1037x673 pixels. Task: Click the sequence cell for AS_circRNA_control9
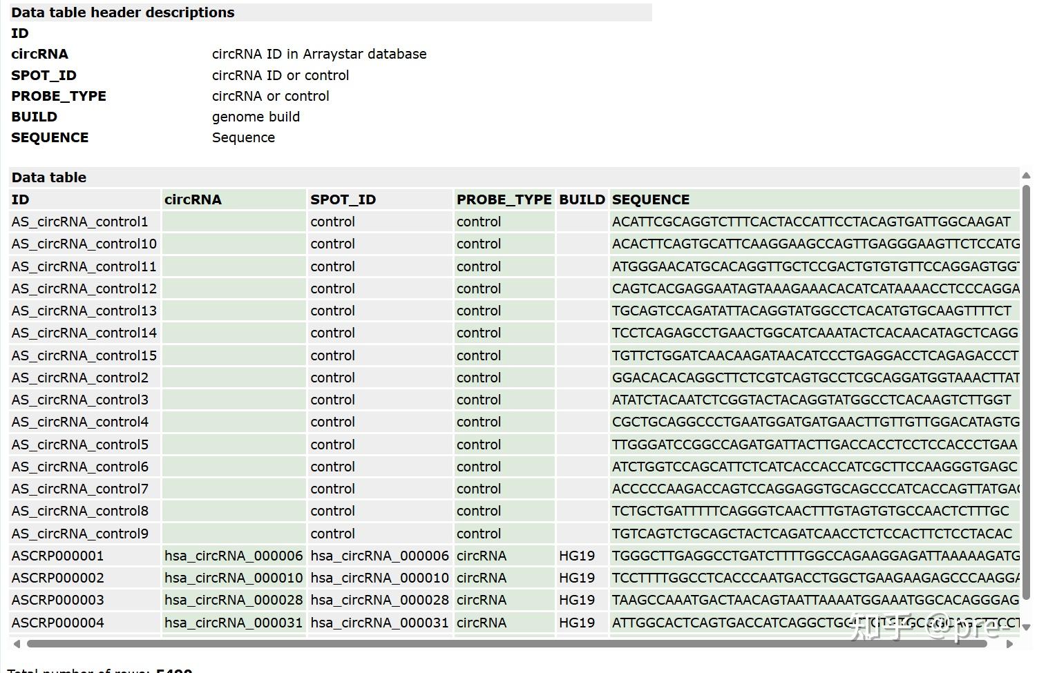click(812, 534)
